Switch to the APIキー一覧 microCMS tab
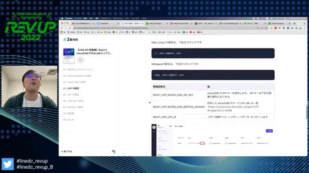 [x=206, y=24]
